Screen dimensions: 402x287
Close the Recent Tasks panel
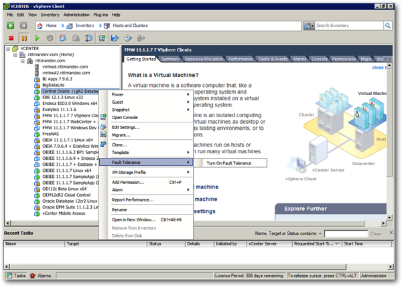pos(391,232)
